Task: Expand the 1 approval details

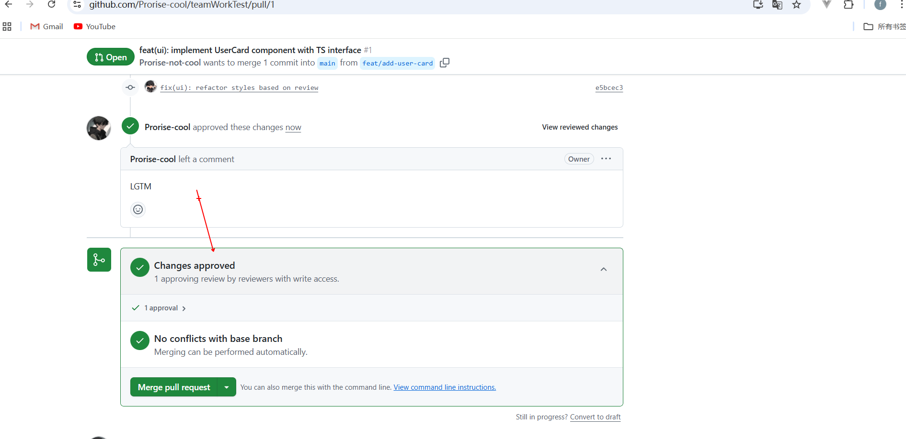Action: click(x=165, y=308)
